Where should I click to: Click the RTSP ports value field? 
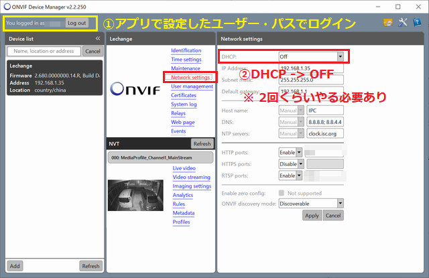click(324, 176)
